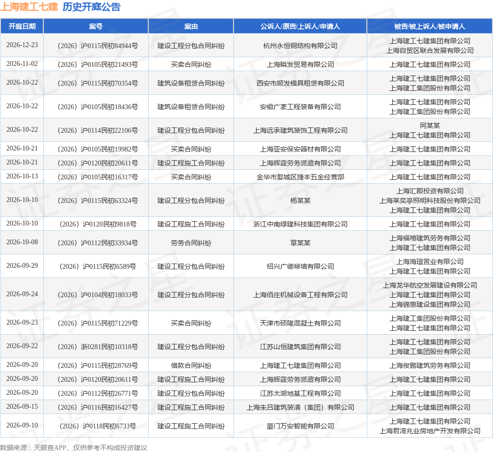
Task: Click case 浙0281民初10318号
Action: tap(98, 347)
